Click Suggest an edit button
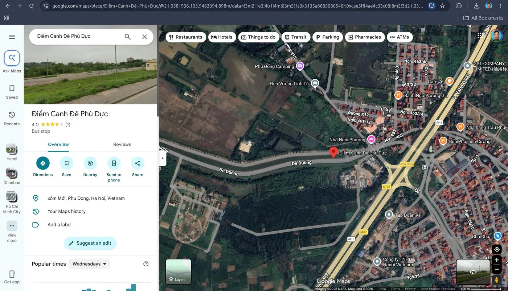The image size is (508, 291). (x=90, y=243)
